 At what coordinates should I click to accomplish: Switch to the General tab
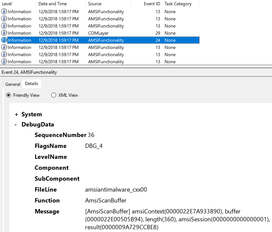(12, 84)
